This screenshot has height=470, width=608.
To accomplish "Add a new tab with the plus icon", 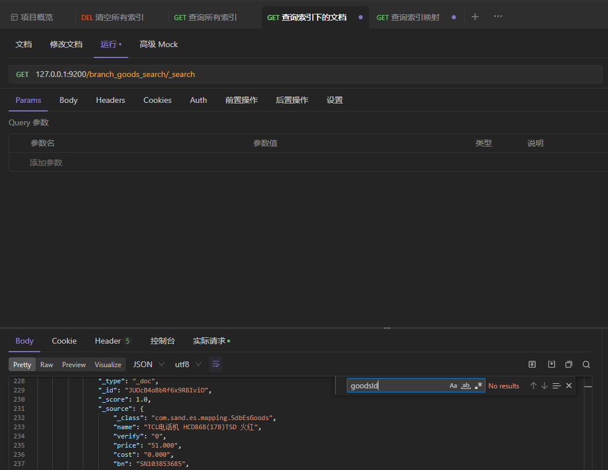I will [x=475, y=17].
